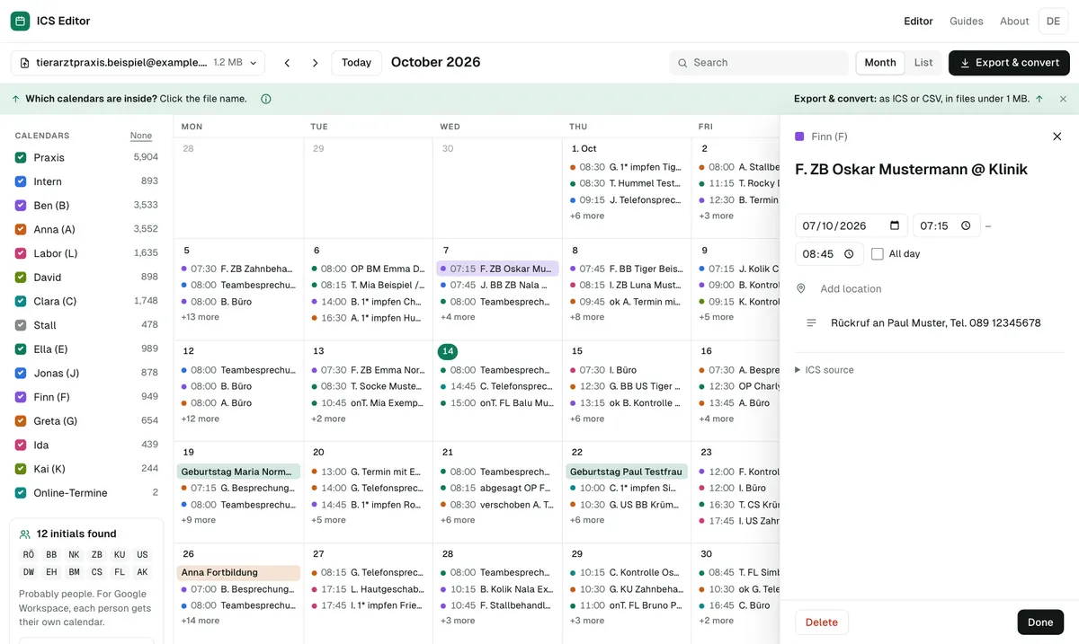This screenshot has height=644, width=1079.
Task: Open the date picker calendar icon
Action: (895, 225)
